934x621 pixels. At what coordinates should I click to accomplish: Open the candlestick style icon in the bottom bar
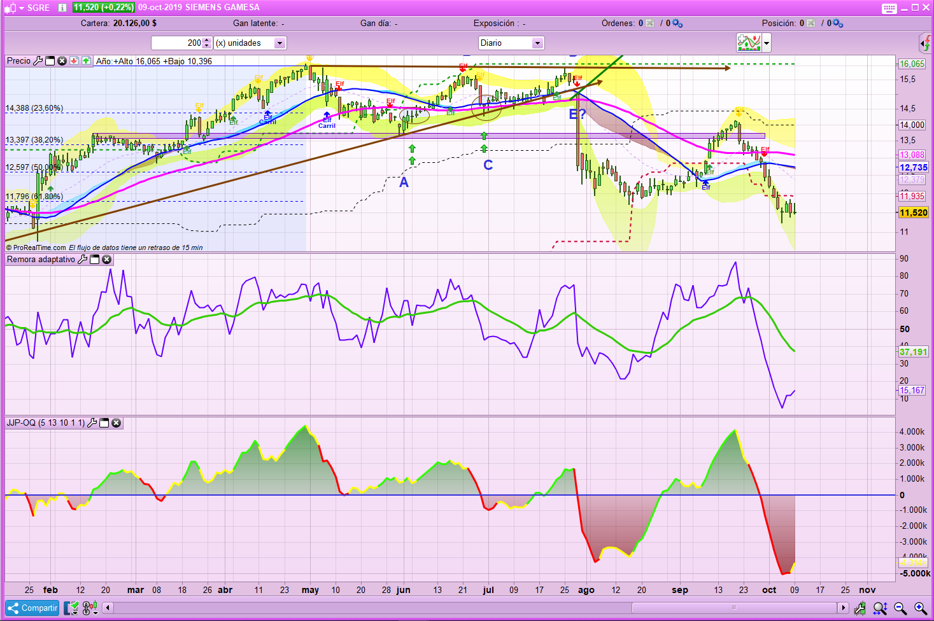[x=90, y=608]
